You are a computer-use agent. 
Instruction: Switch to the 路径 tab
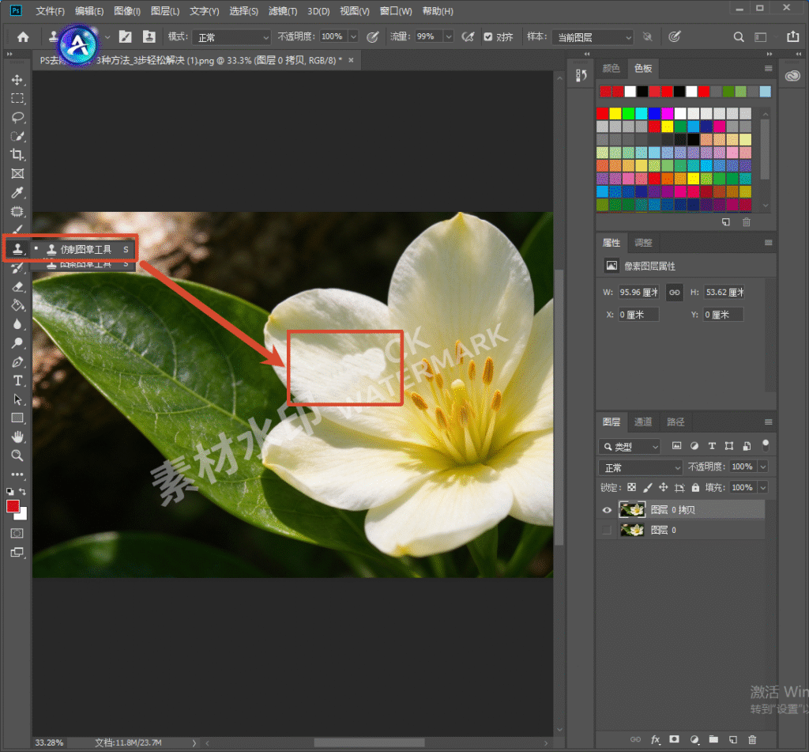point(675,422)
